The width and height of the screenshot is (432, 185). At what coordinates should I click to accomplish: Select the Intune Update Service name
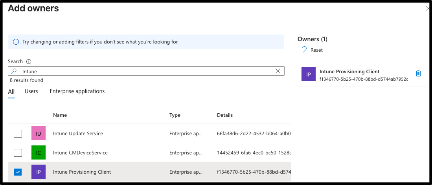click(78, 134)
